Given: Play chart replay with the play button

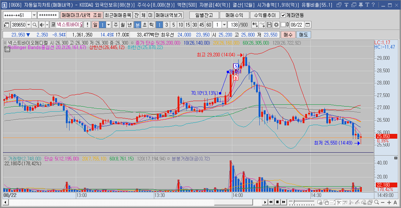Looking at the screenshot, I should click(265, 202).
